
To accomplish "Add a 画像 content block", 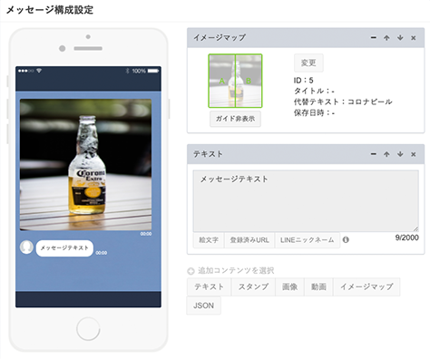I will tap(289, 286).
